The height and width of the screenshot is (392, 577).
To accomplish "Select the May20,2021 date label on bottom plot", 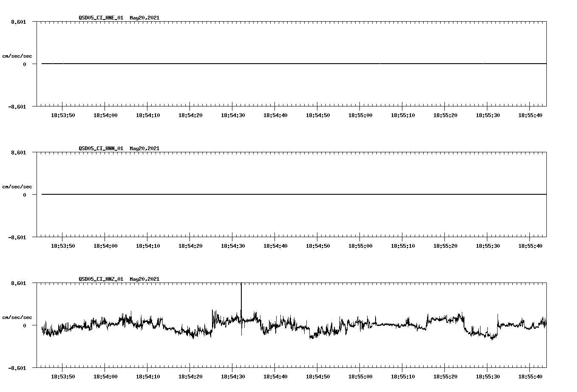I will pyautogui.click(x=144, y=279).
